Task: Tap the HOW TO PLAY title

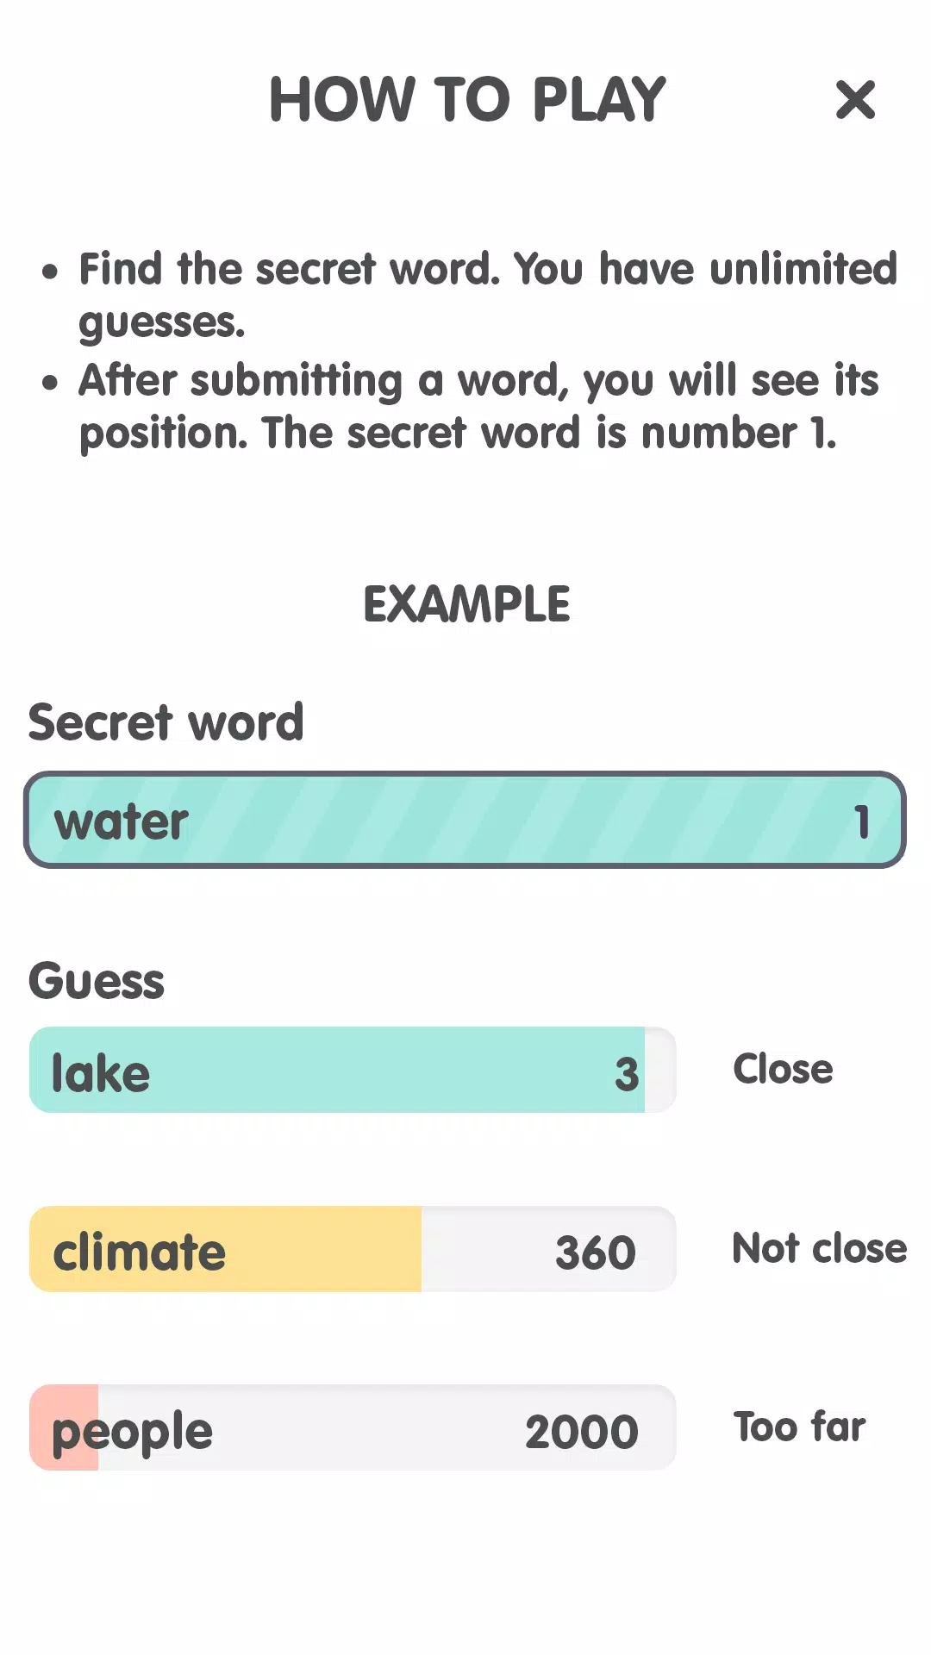Action: pos(467,100)
